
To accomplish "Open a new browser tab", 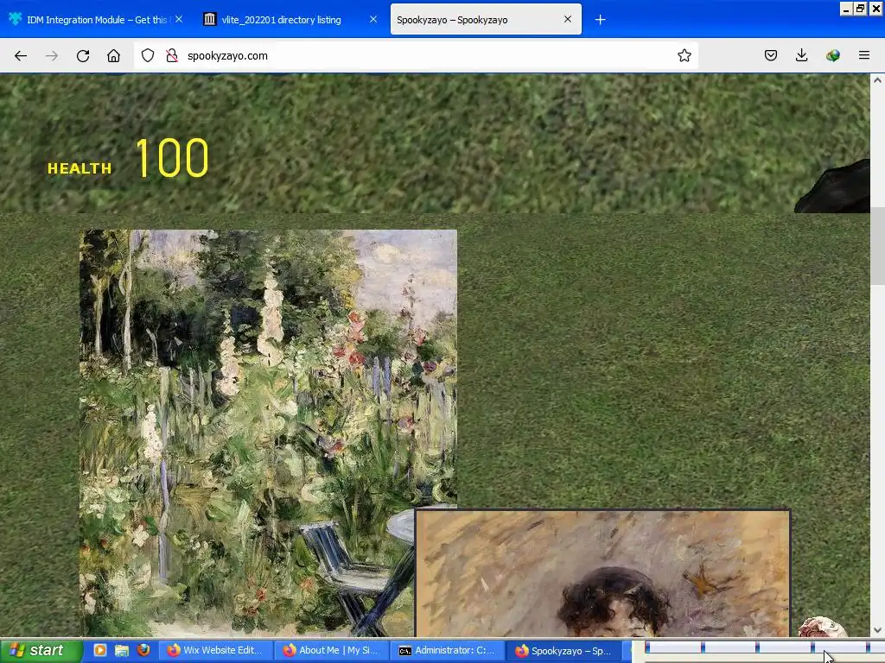I will pos(600,20).
